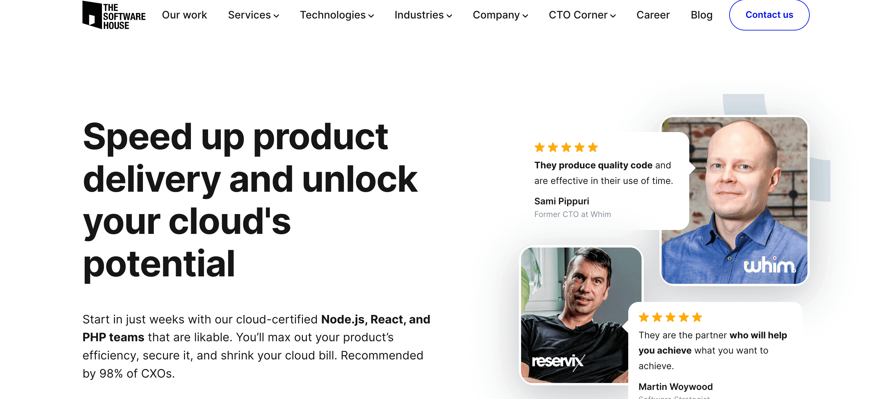
Task: Select the Blog navigation item
Action: [701, 15]
